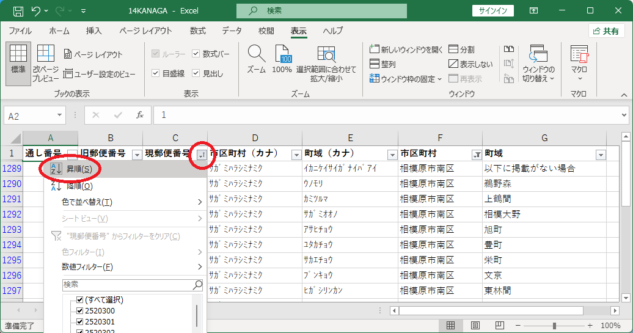This screenshot has height=333, width=633.
Task: Open filter dropdown for 市区町村（カナ）
Action: click(x=296, y=155)
